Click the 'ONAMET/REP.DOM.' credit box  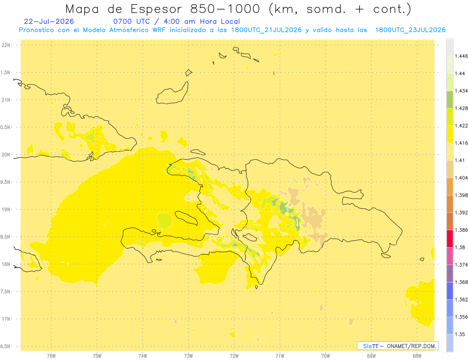click(398, 346)
